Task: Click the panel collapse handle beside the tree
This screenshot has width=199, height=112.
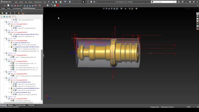Action: coord(44,55)
